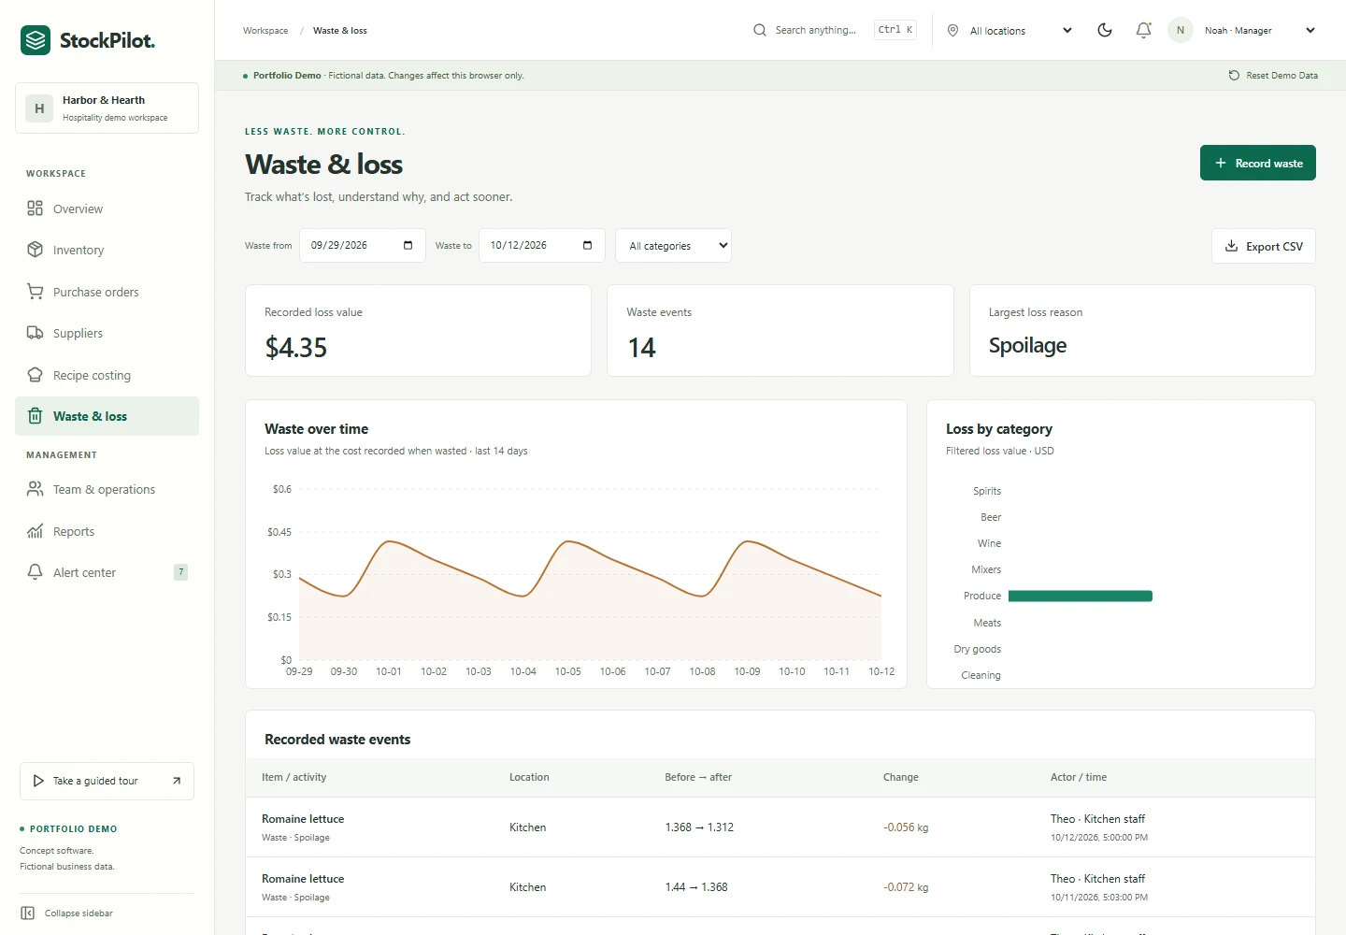This screenshot has height=935, width=1346.
Task: Open Reports menu item label
Action: (74, 532)
